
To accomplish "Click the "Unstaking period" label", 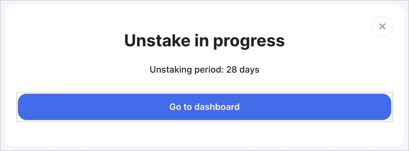I will click(186, 70).
